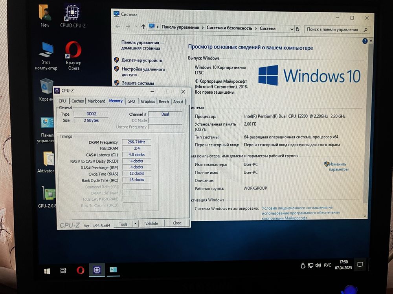
Task: Click the Cycle Time value 12 clocks
Action: point(137,173)
